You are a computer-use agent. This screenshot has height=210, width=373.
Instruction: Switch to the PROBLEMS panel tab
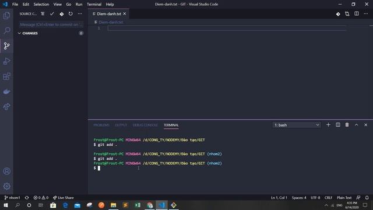(x=101, y=125)
